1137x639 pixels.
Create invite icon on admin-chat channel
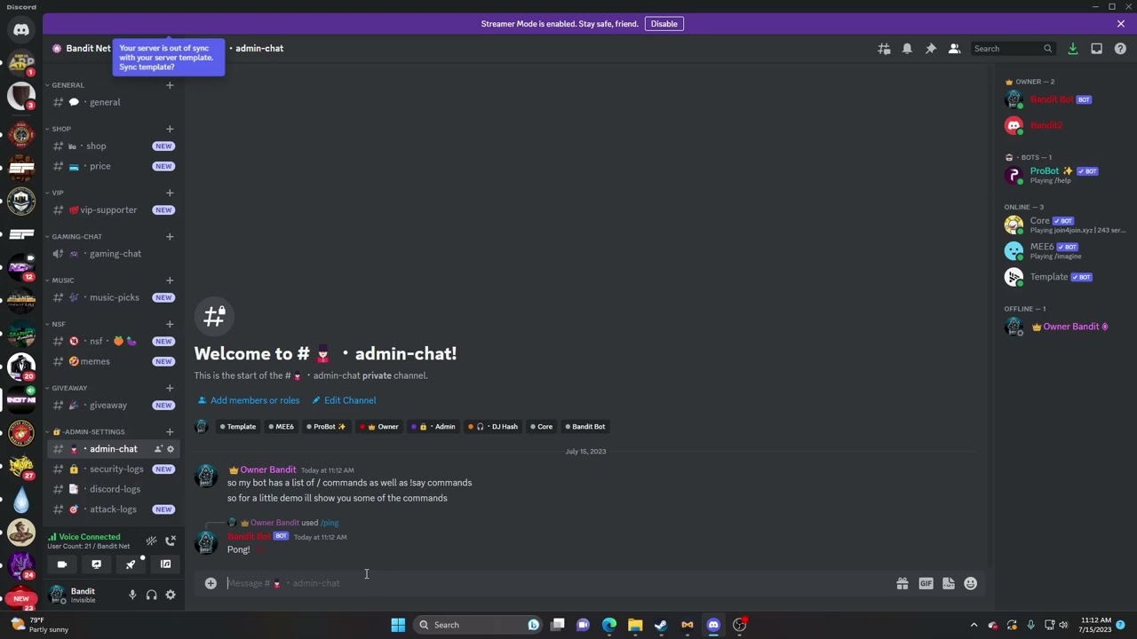tap(158, 449)
